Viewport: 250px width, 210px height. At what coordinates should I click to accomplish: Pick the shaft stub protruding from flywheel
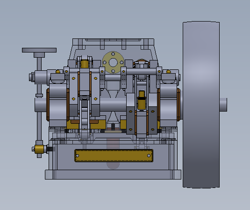pos(223,105)
